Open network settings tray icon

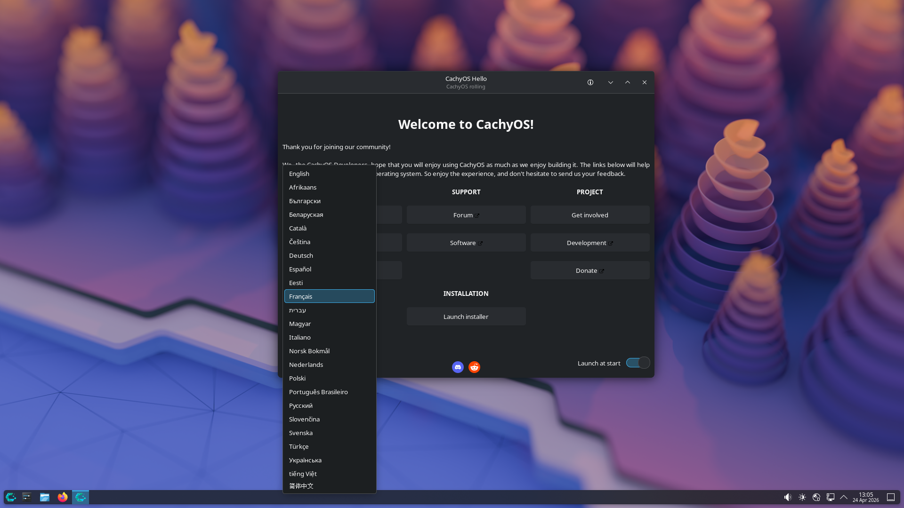[831, 497]
